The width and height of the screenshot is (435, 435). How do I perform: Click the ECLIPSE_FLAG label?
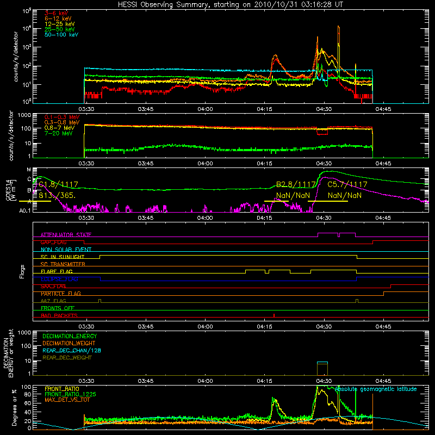tap(59, 279)
